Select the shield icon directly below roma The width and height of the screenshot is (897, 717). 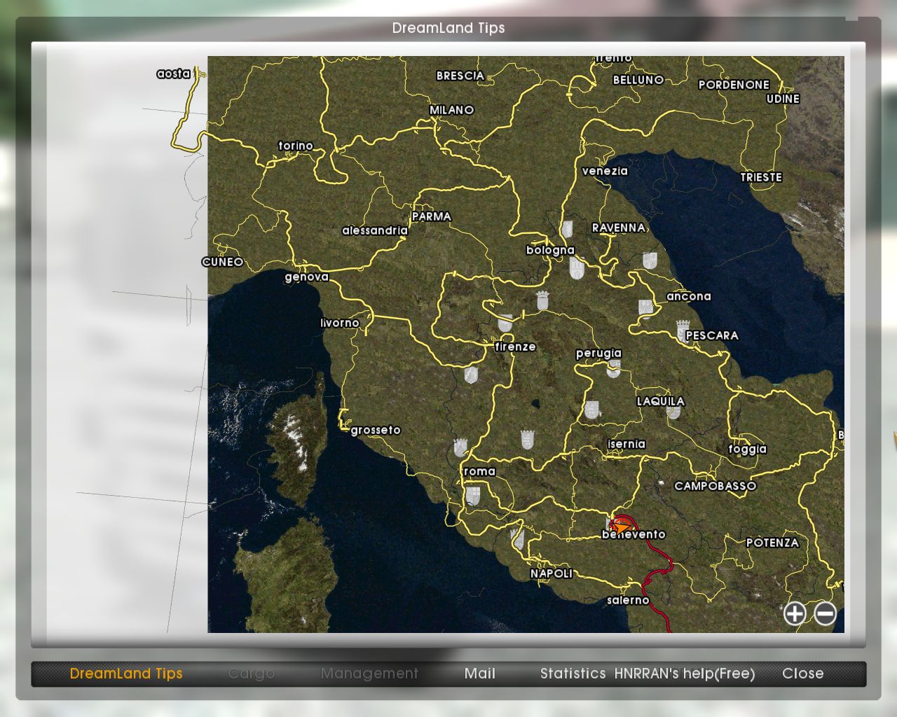473,496
